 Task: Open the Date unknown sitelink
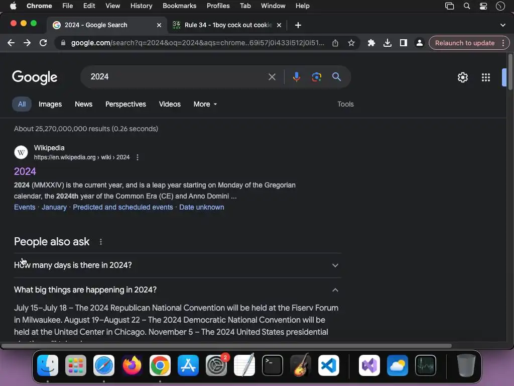click(x=202, y=207)
